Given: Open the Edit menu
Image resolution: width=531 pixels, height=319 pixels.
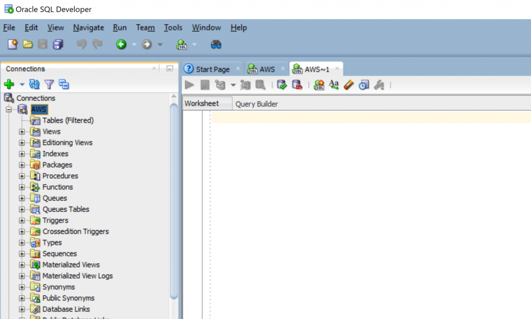Looking at the screenshot, I should [31, 27].
